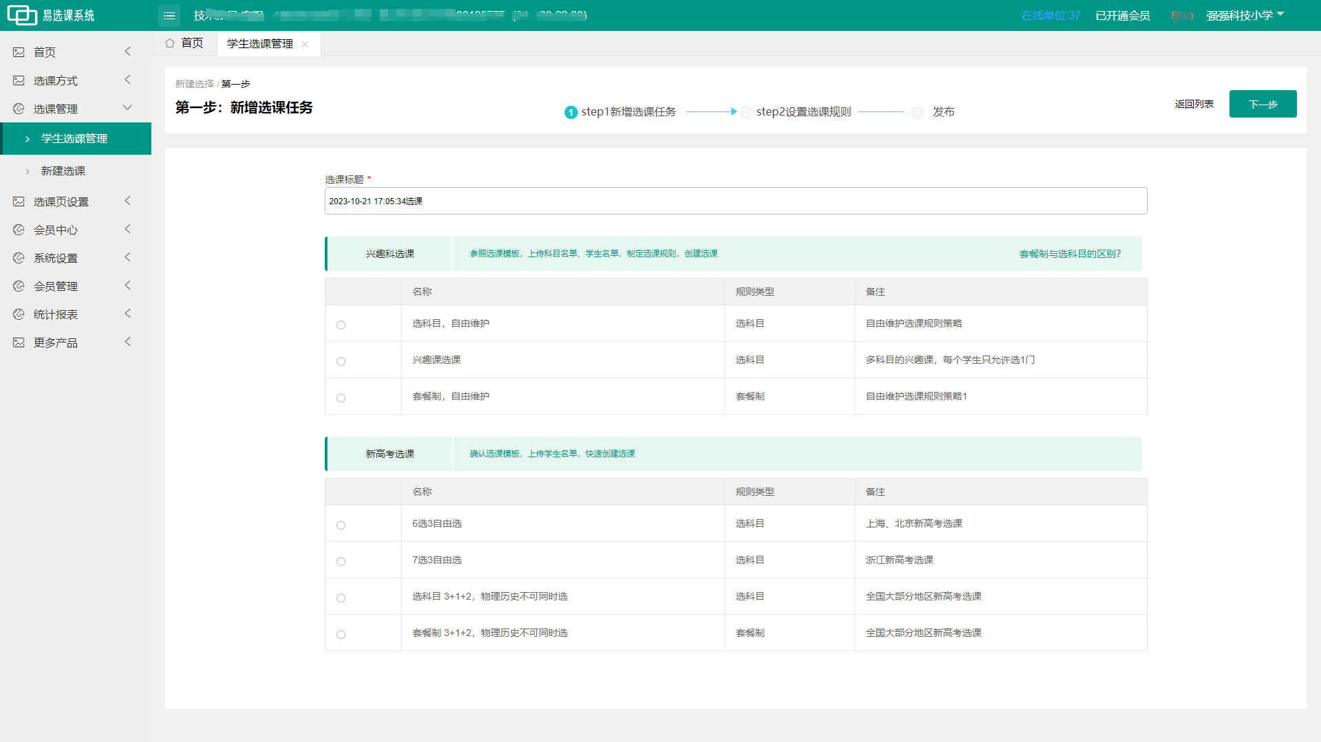Click the 返回列表 link
The width and height of the screenshot is (1321, 742).
[1194, 104]
